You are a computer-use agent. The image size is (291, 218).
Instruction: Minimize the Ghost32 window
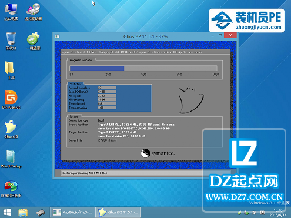coord(213,36)
